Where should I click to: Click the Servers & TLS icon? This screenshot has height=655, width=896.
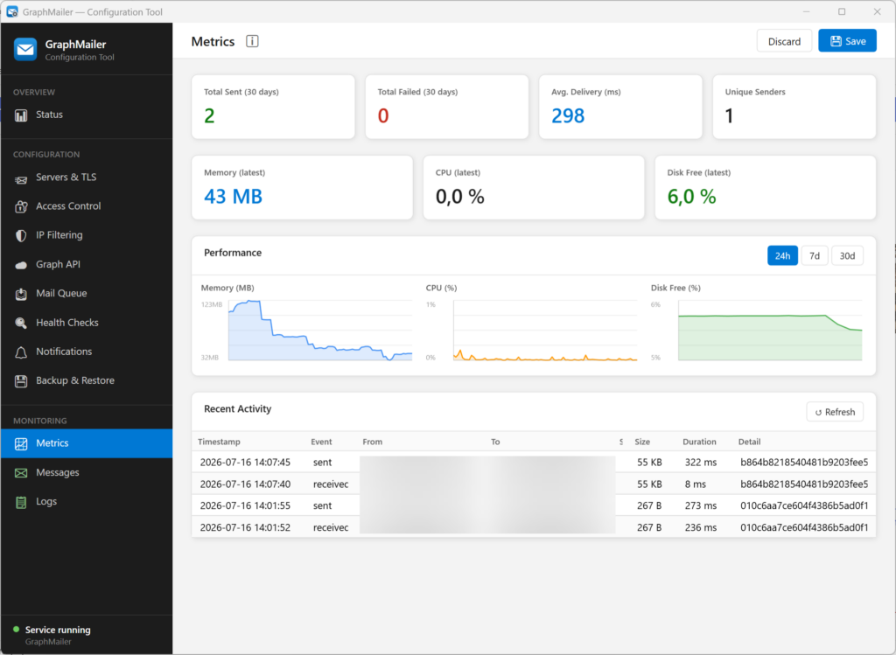click(21, 180)
